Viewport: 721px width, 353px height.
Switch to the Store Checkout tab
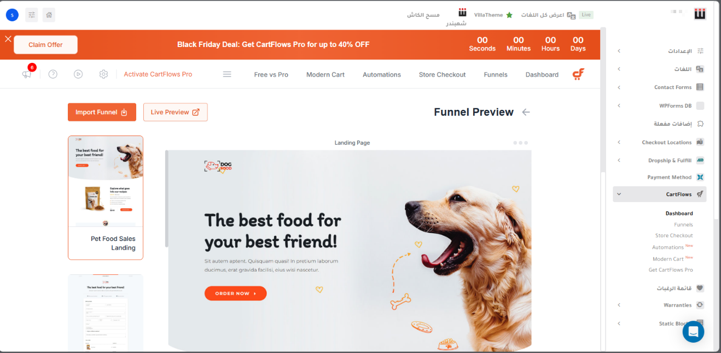tap(442, 75)
